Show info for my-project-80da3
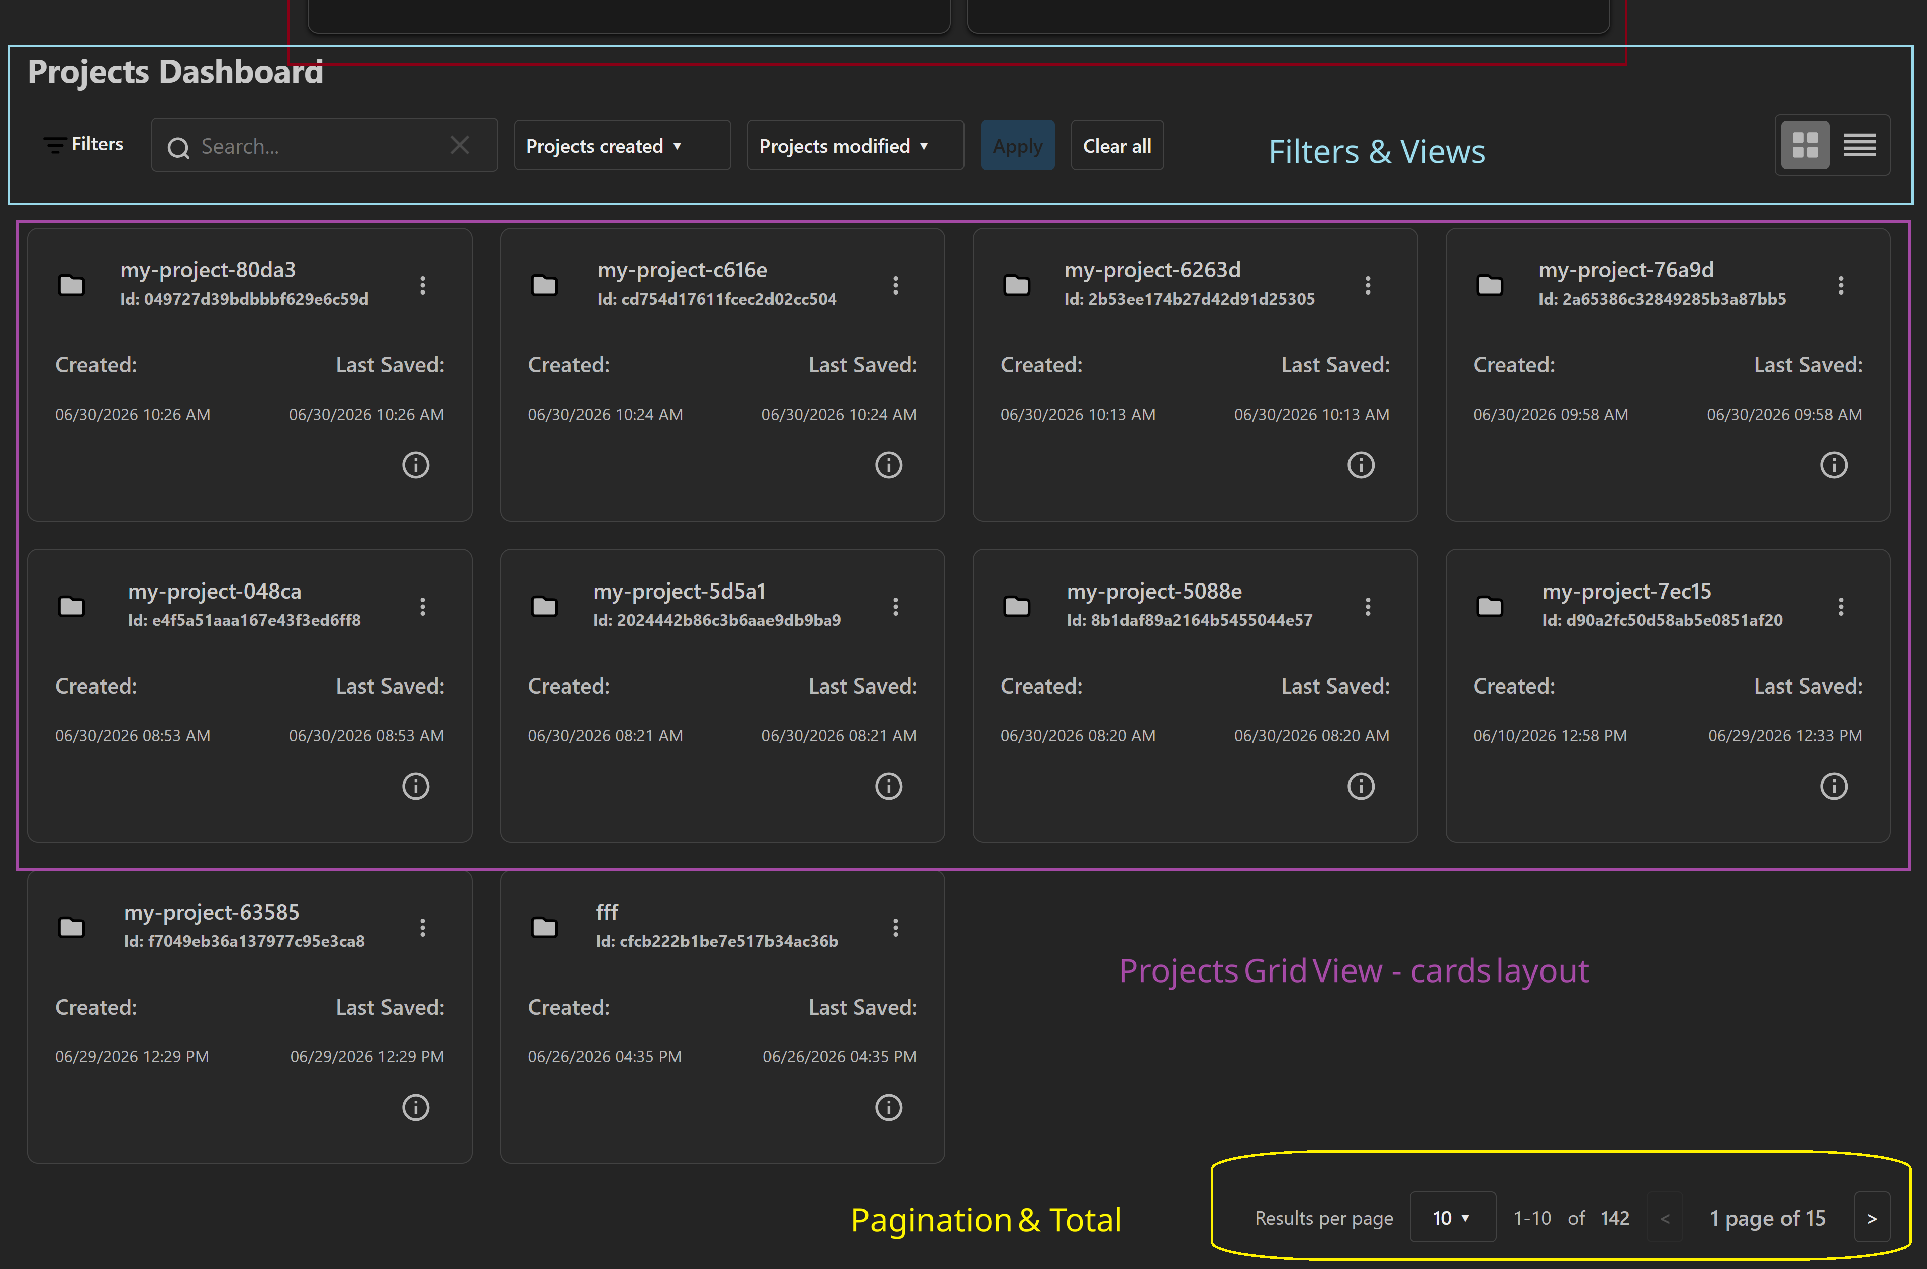1927x1269 pixels. (x=415, y=465)
